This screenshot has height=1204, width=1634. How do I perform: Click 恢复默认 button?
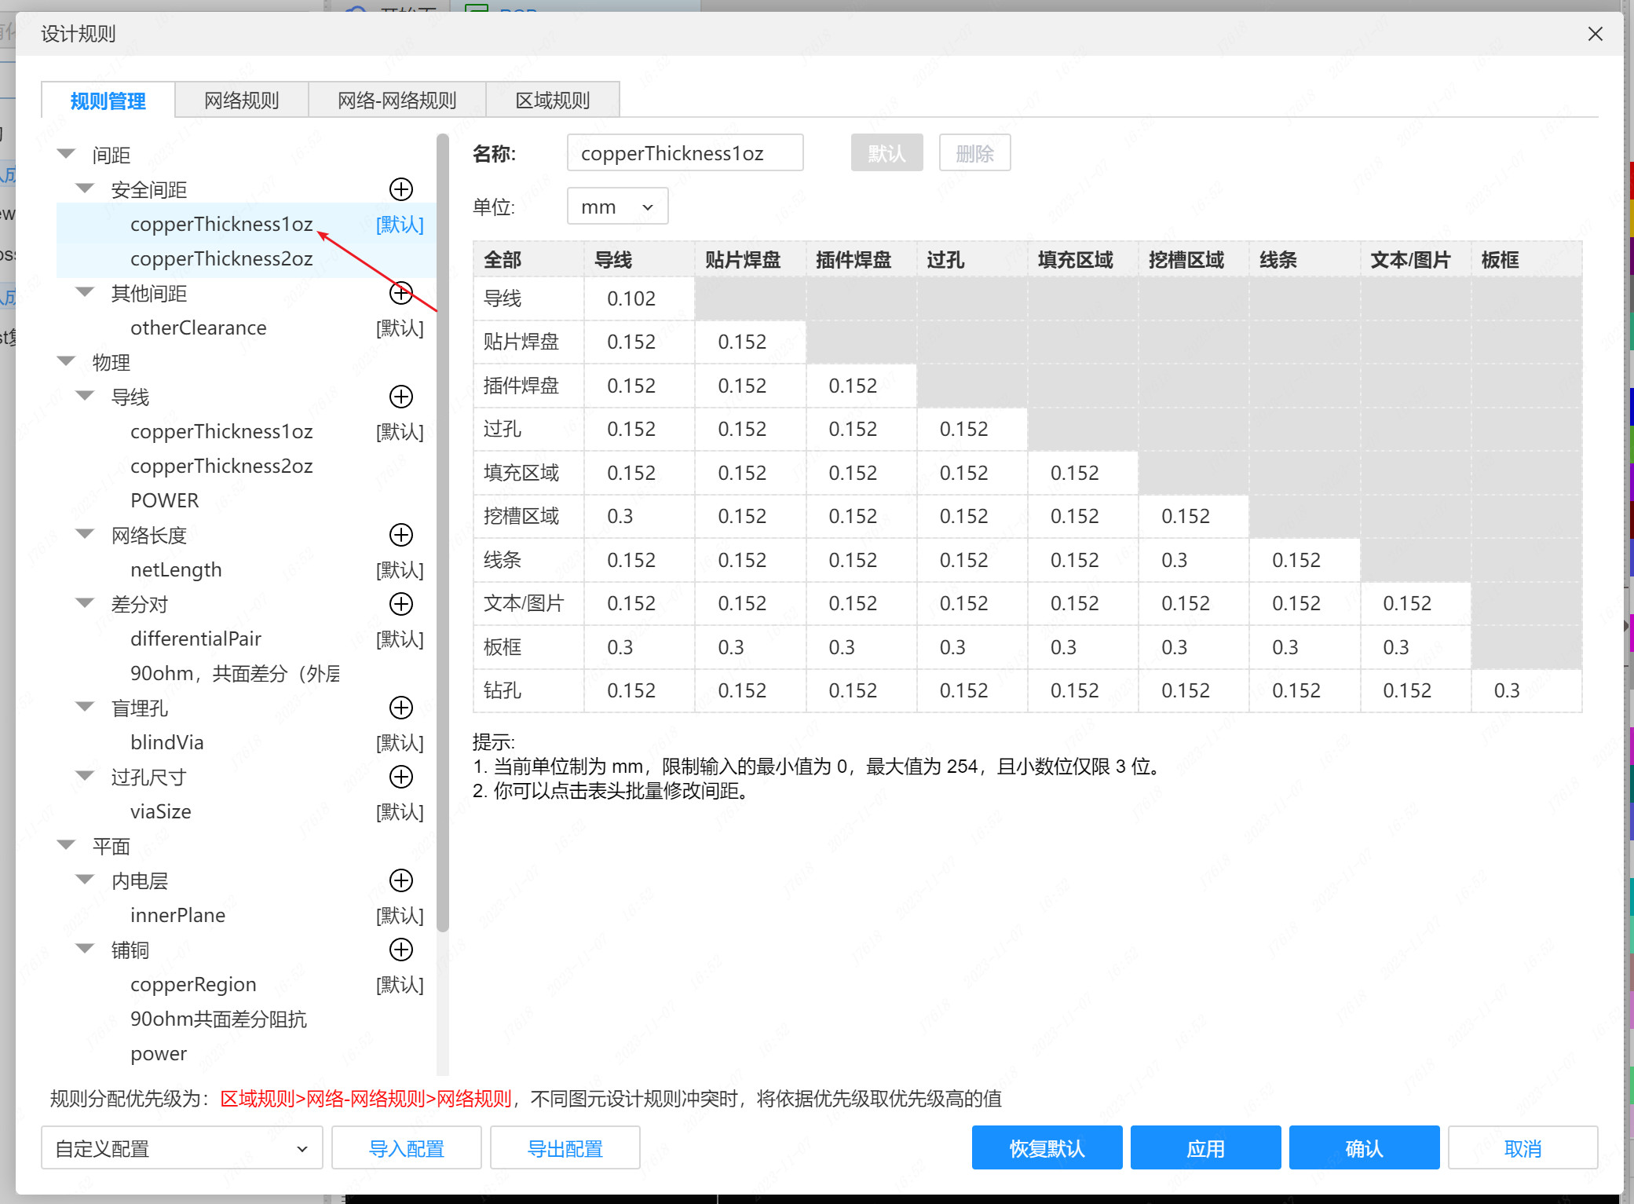[1047, 1148]
